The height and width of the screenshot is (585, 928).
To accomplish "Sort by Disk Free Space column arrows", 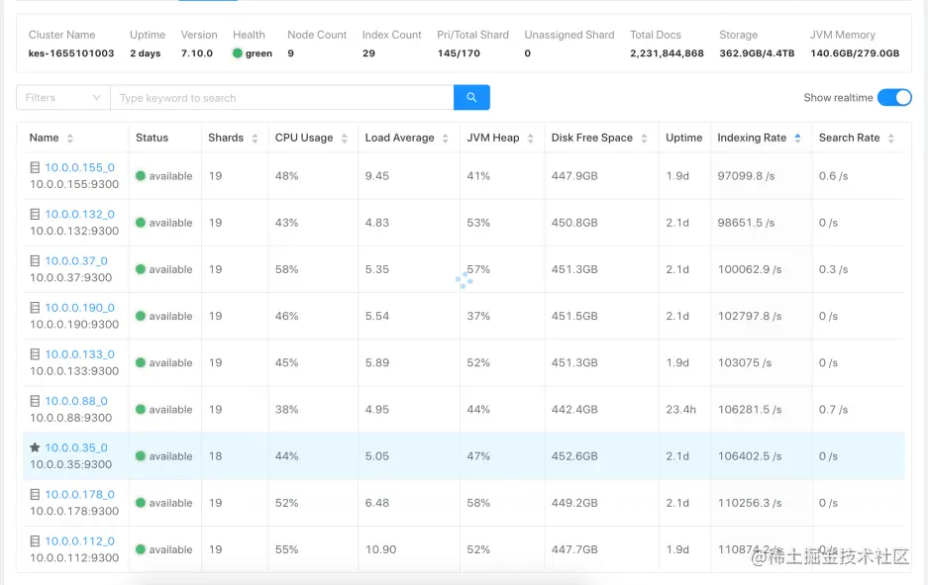I will click(x=644, y=139).
